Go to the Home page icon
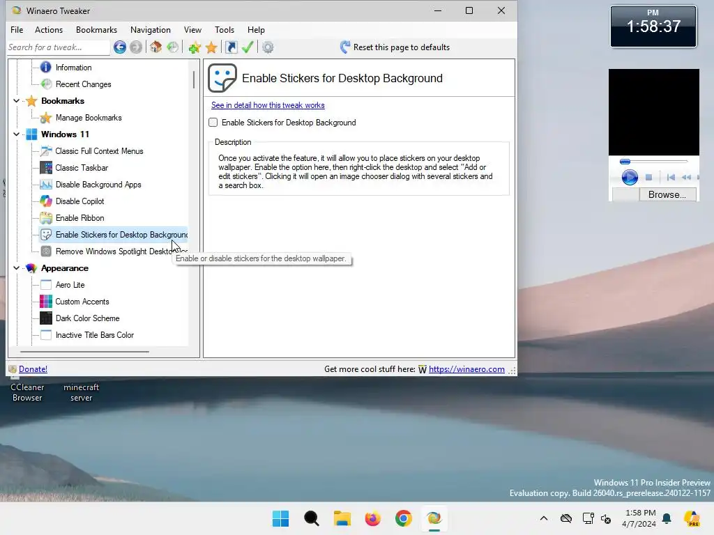The image size is (714, 535). (155, 47)
